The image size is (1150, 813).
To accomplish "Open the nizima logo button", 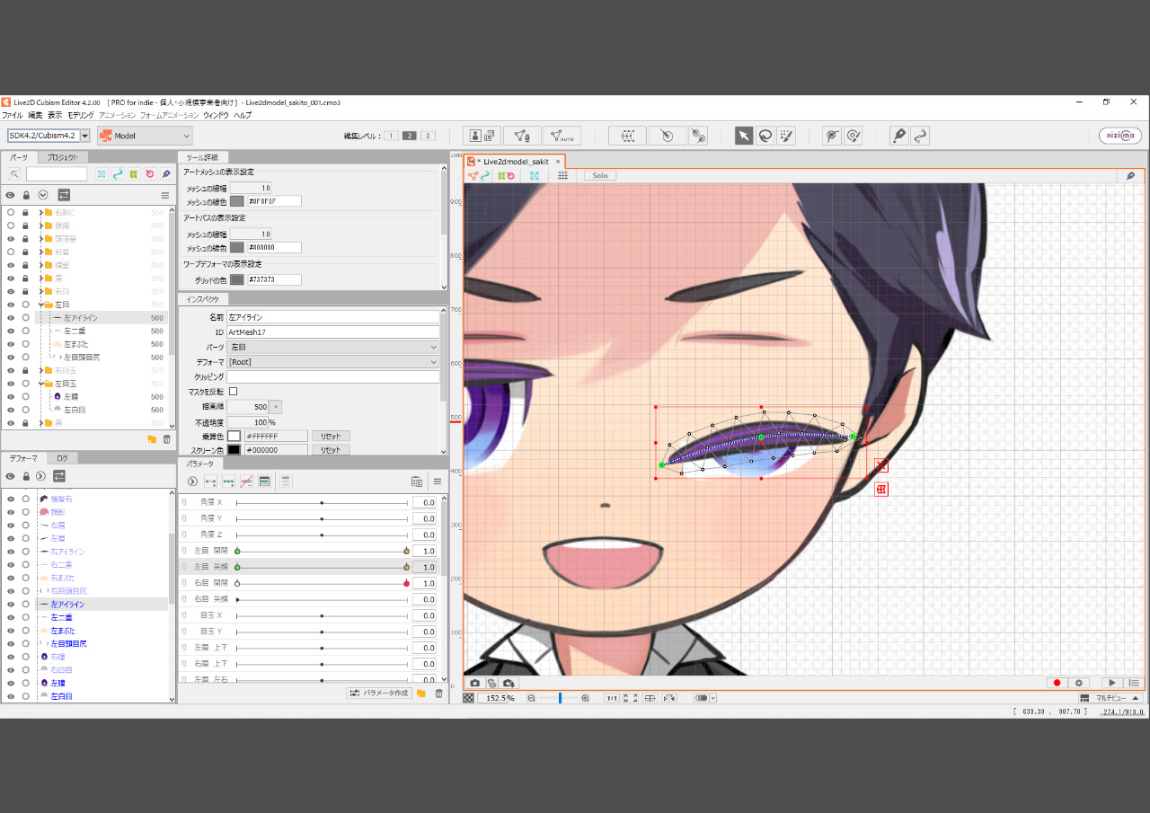I will pyautogui.click(x=1120, y=136).
